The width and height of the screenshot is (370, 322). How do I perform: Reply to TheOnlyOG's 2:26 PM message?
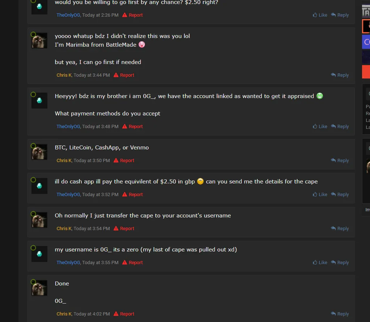click(340, 15)
